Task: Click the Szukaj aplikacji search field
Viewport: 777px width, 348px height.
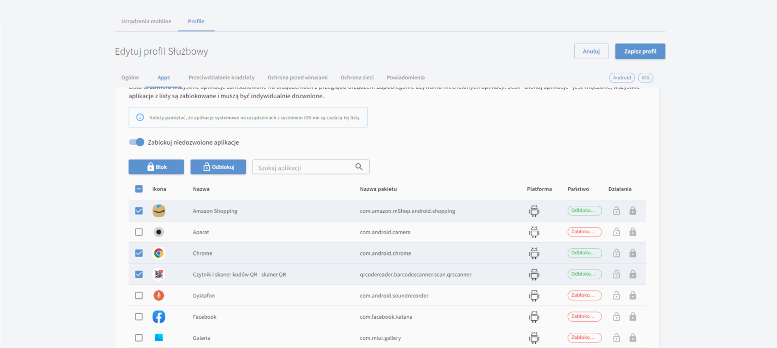Action: point(311,167)
